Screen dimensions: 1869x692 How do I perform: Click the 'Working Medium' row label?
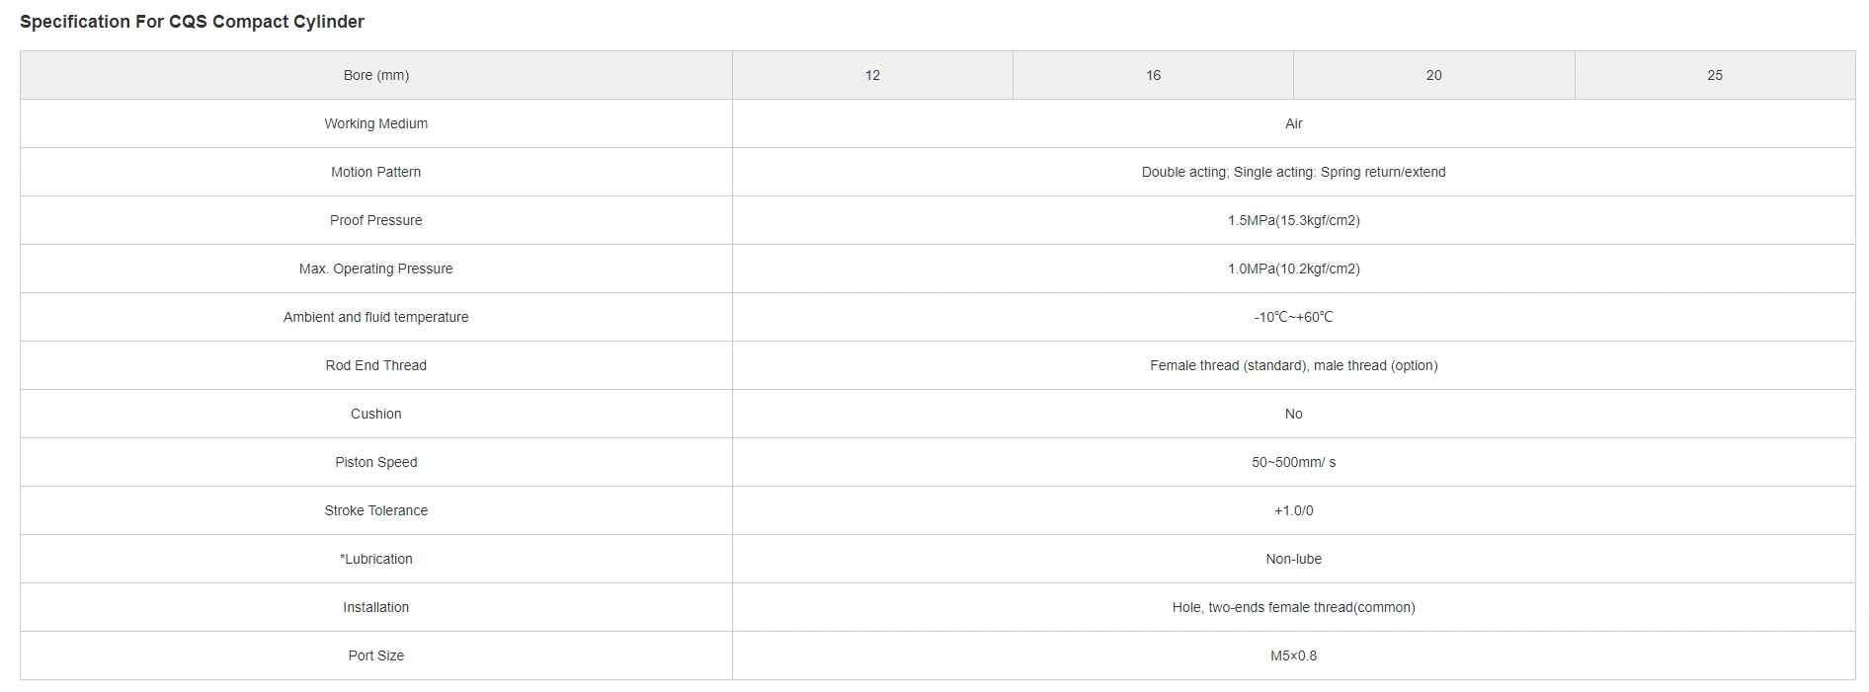(375, 123)
